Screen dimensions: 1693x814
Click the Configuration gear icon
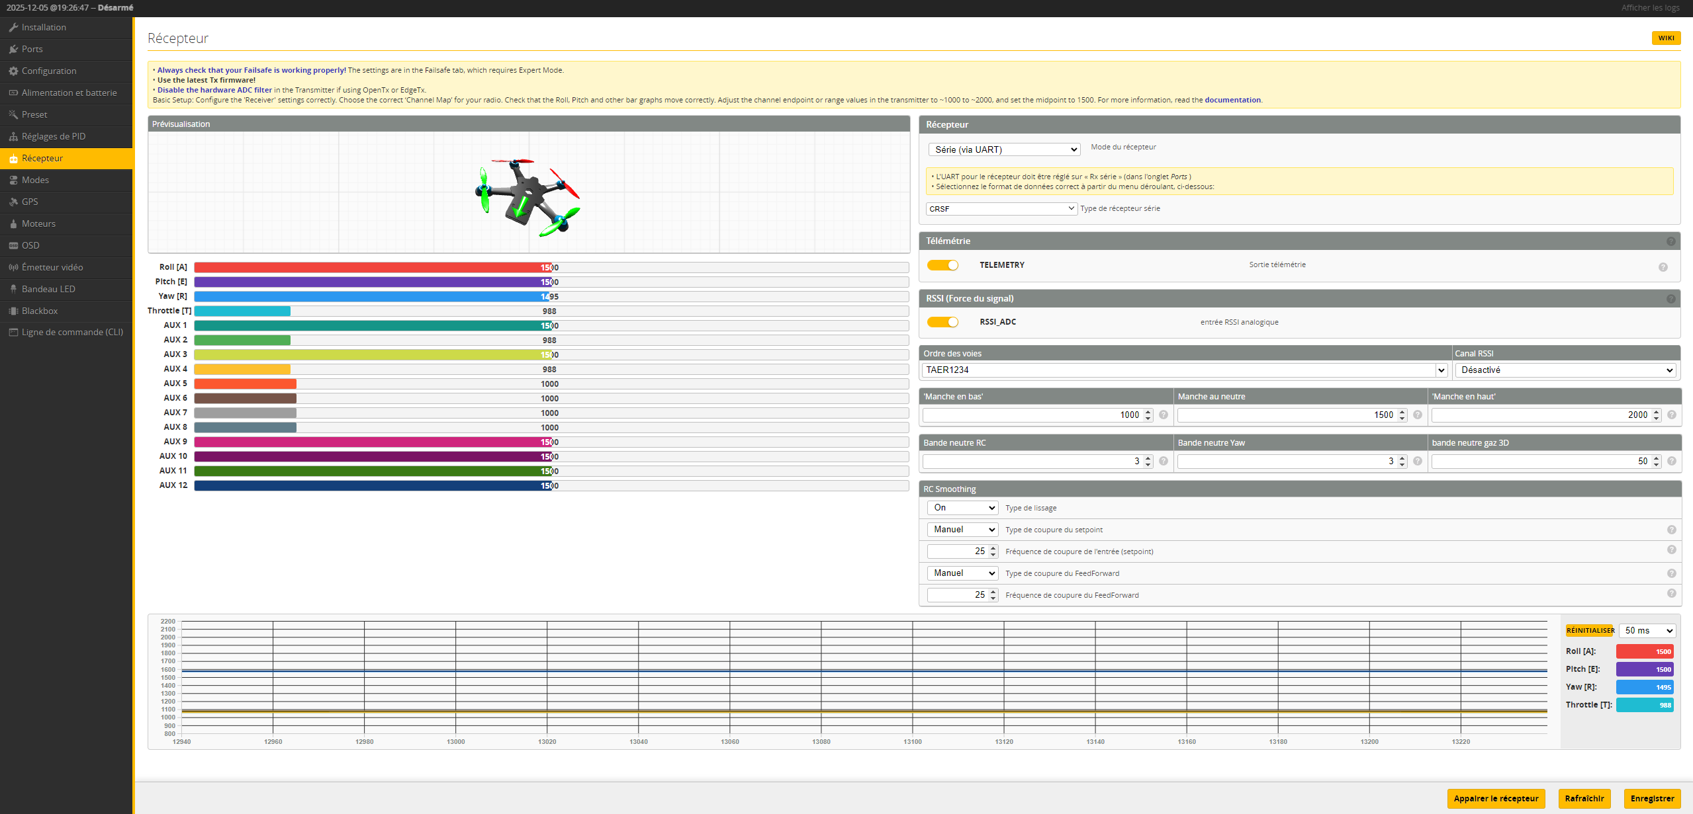pos(13,71)
